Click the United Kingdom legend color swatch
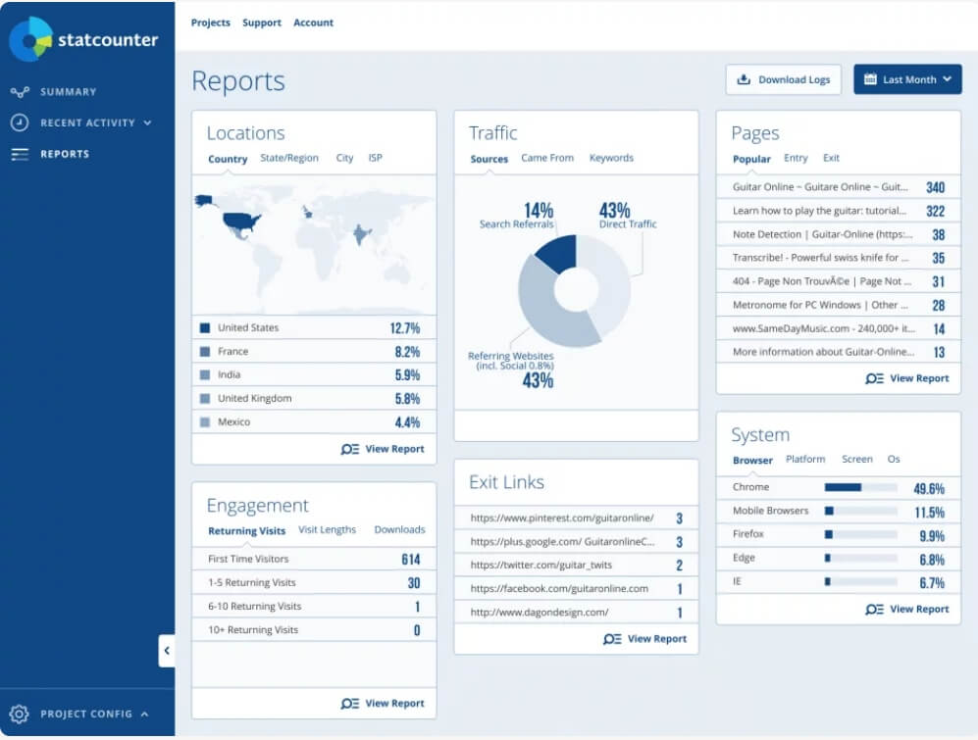This screenshot has height=740, width=978. tap(205, 398)
